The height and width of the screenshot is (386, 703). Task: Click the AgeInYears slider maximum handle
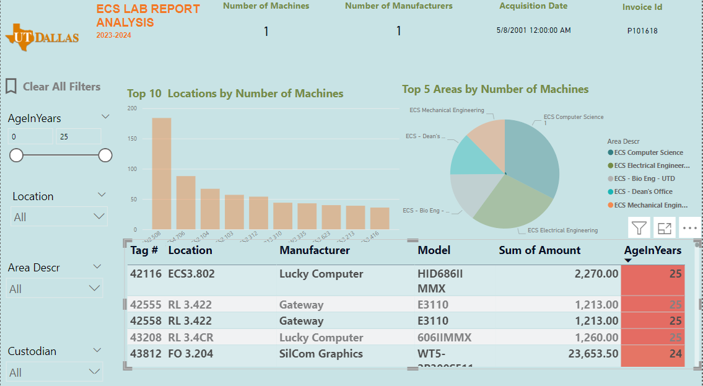[105, 155]
